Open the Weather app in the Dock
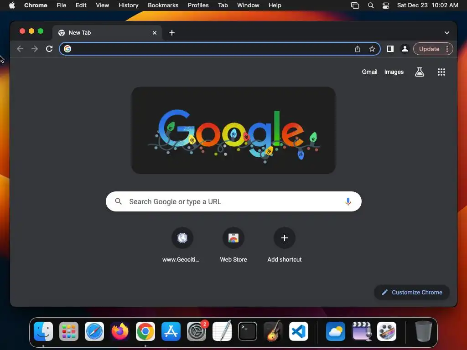 tap(335, 331)
